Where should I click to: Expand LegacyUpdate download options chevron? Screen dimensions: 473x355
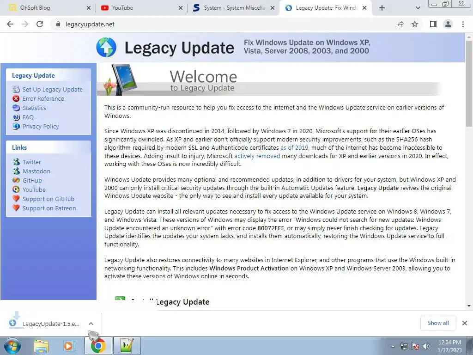click(91, 324)
